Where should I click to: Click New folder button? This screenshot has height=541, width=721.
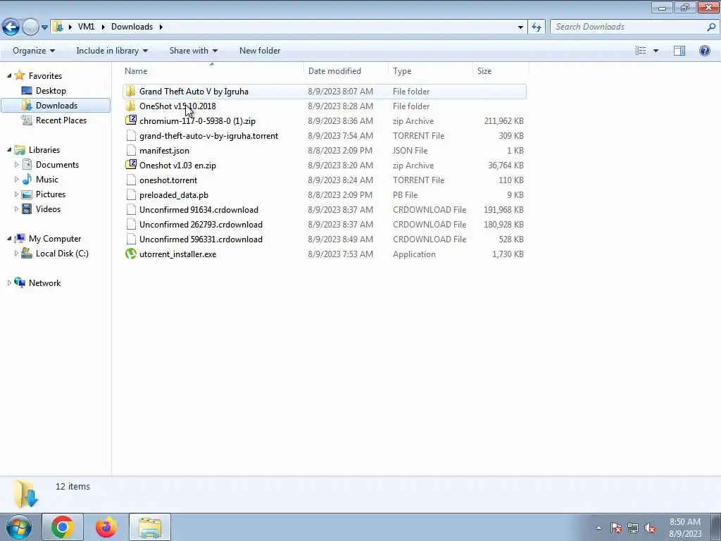(x=260, y=51)
